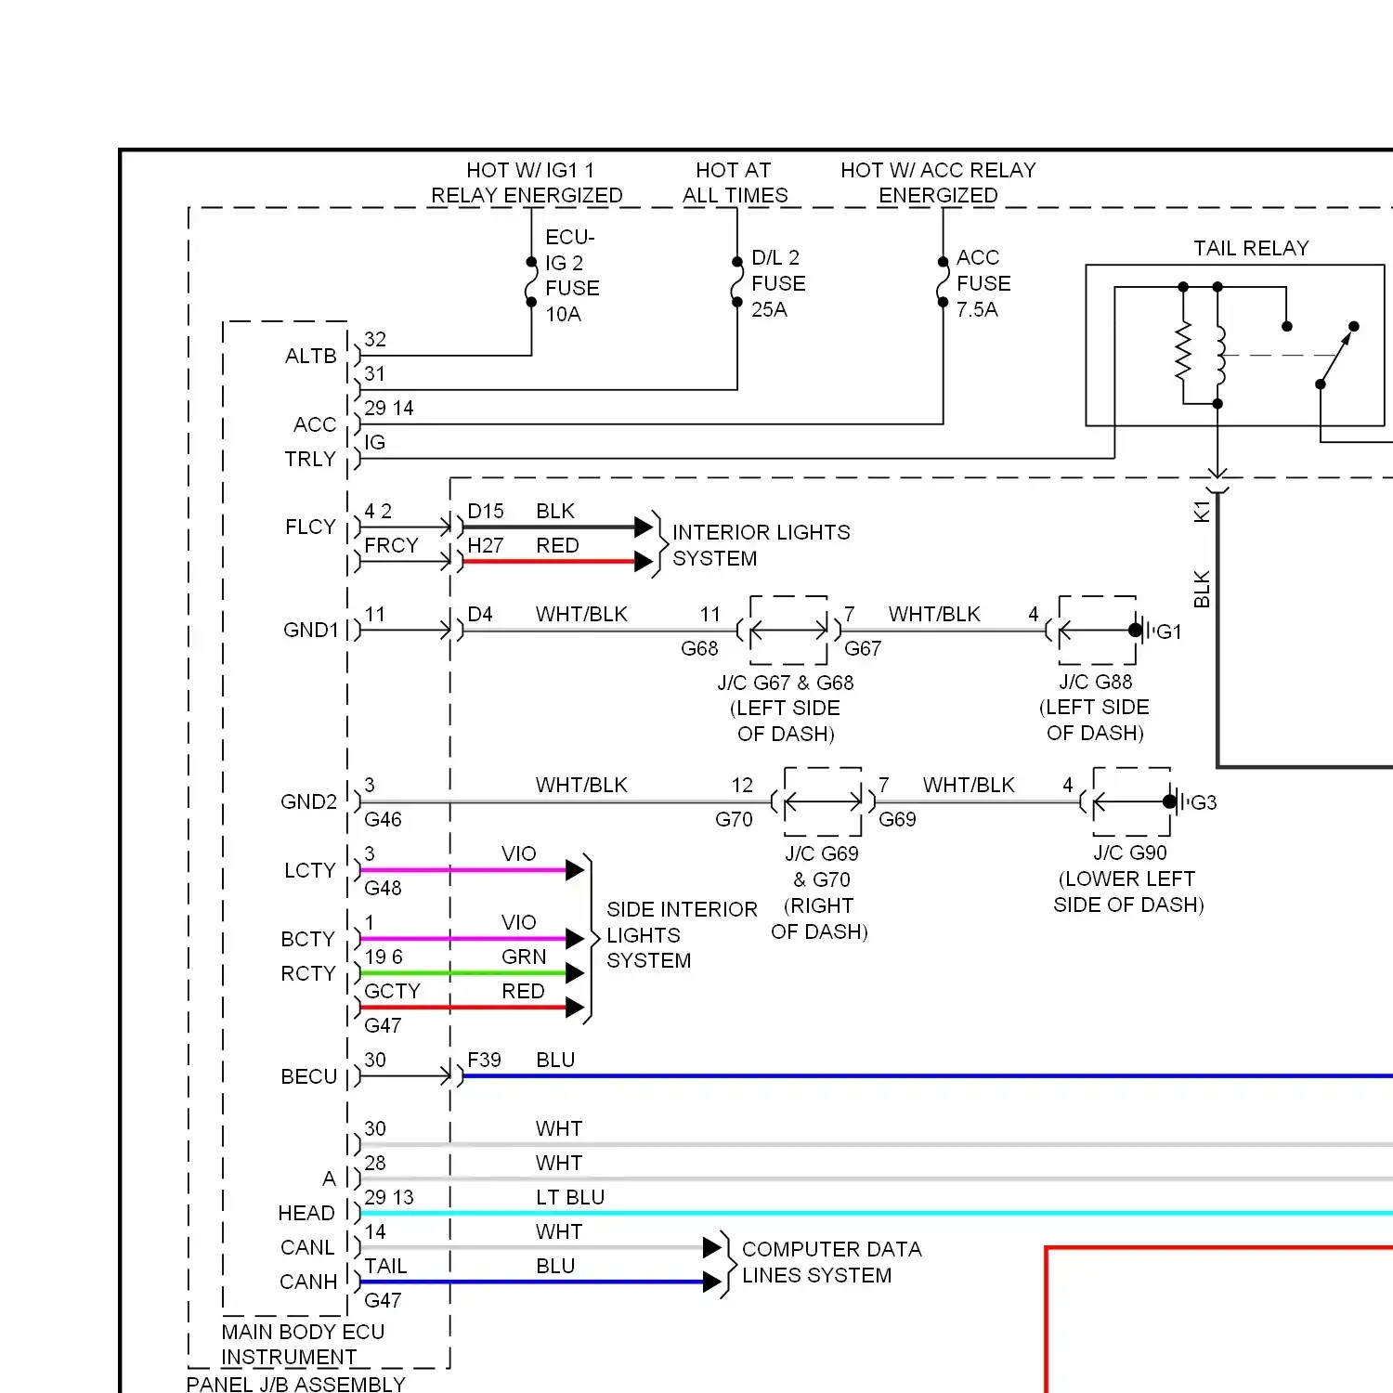Click the 'HEAD' terminal label

click(x=306, y=1214)
